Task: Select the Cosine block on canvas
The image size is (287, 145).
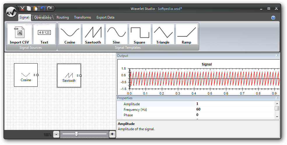Action: click(x=26, y=75)
